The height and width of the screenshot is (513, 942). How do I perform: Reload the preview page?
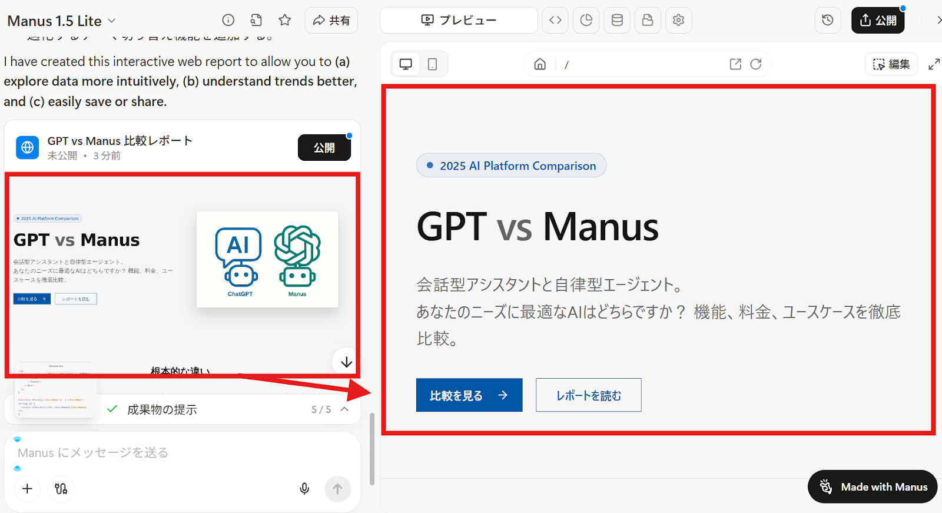[756, 64]
